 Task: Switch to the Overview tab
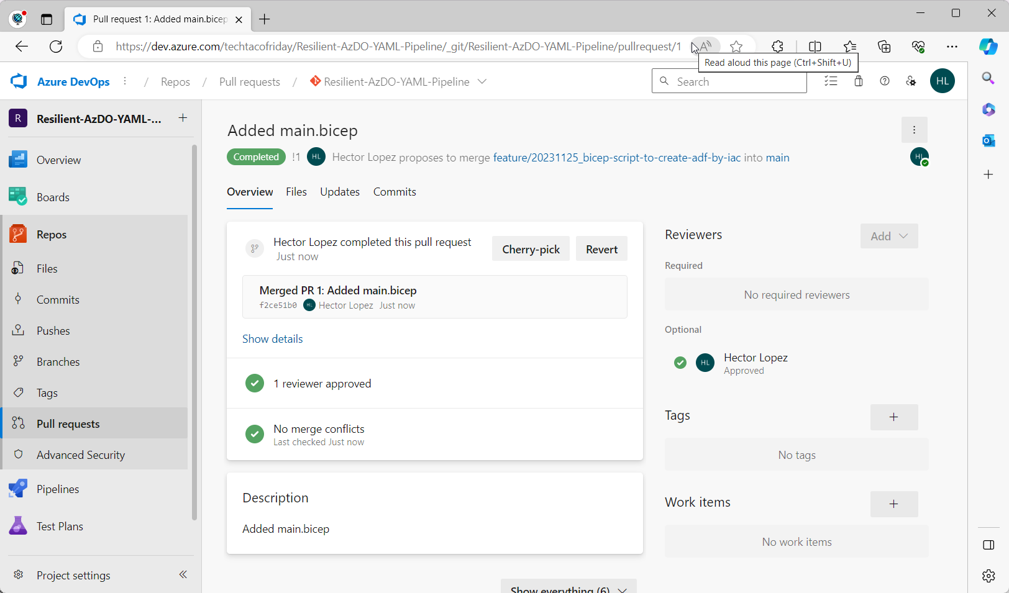tap(250, 192)
